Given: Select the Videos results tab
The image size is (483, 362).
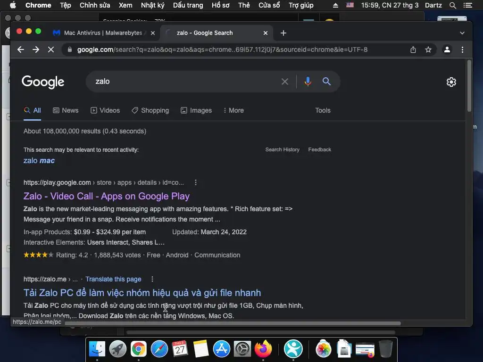Looking at the screenshot, I should (x=105, y=110).
